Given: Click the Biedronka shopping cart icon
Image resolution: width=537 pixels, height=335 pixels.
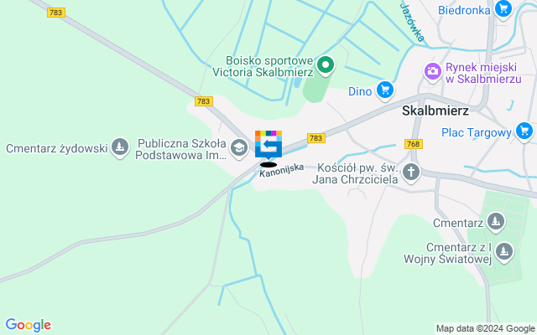Looking at the screenshot, I should pyautogui.click(x=503, y=9).
